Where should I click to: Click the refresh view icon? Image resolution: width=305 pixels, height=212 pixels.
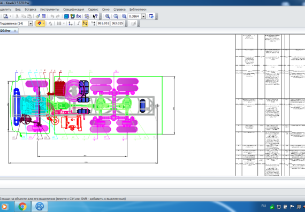click(x=151, y=17)
